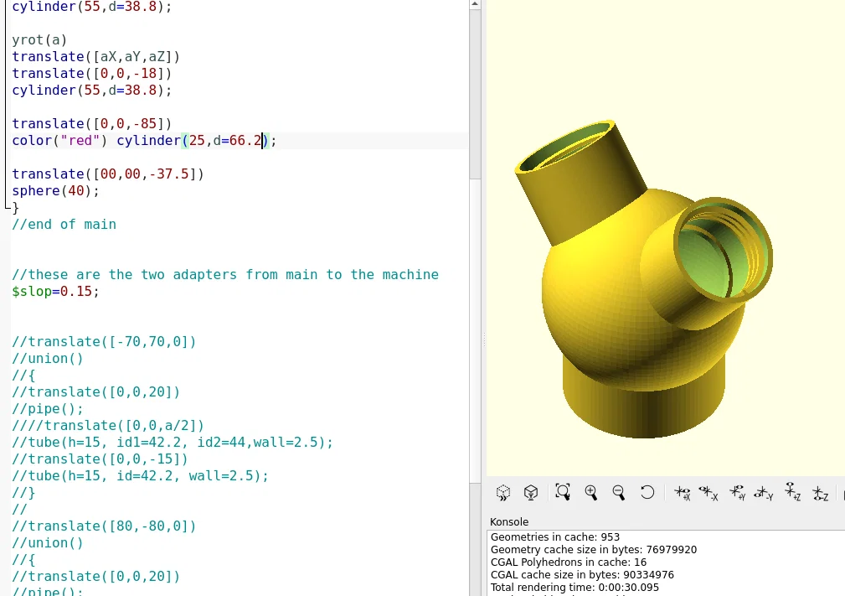Click the 'CGAL Polyhedrons in cache: 16' line
Image resolution: width=845 pixels, height=596 pixels.
tap(569, 562)
